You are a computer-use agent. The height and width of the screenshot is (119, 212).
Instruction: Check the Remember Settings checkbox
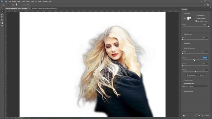pos(183,91)
